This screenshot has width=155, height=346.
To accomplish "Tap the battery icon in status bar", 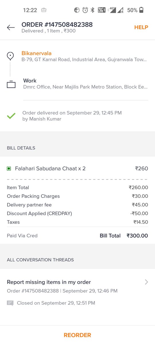I will coord(141,10).
